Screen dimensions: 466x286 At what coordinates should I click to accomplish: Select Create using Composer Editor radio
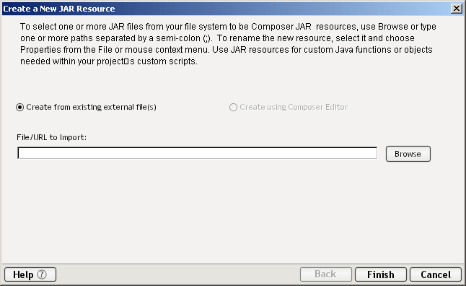point(233,107)
